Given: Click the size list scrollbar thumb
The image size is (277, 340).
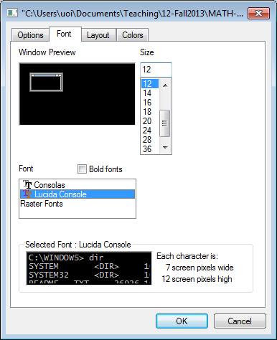Looking at the screenshot, I should (165, 123).
